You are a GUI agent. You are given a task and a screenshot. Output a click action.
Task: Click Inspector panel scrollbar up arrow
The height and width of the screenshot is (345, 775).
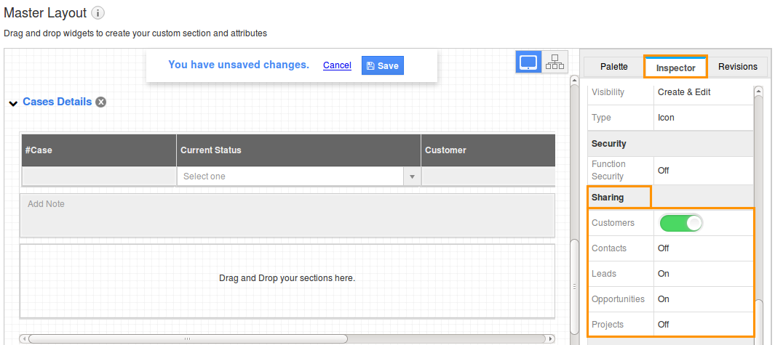(x=759, y=91)
